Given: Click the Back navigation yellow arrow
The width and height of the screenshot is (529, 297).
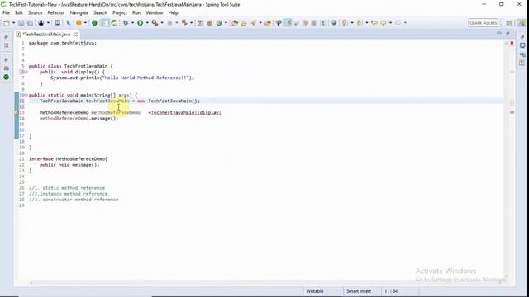Looking at the screenshot, I should 384,23.
